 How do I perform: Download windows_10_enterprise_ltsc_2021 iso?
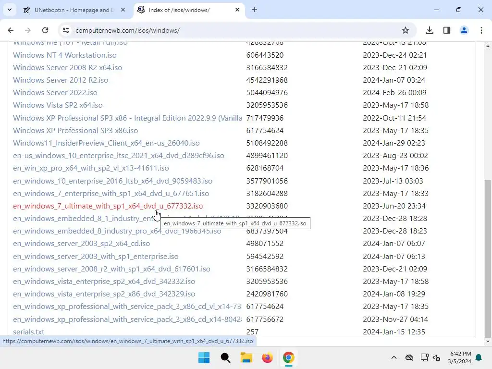(x=119, y=156)
